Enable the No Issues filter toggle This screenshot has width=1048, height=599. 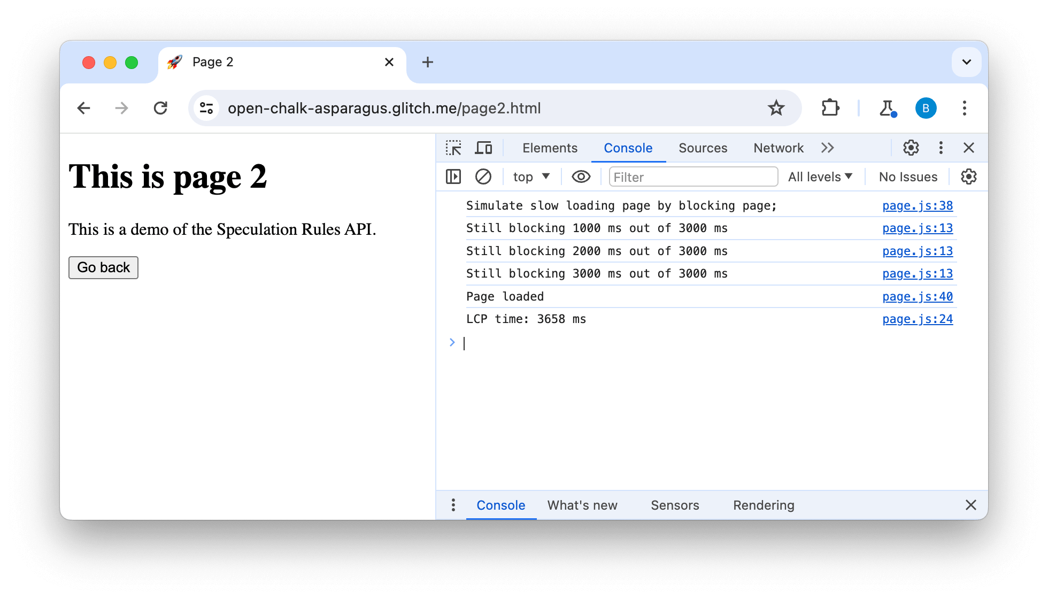coord(907,177)
